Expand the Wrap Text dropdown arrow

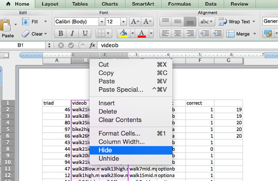coord(254,22)
